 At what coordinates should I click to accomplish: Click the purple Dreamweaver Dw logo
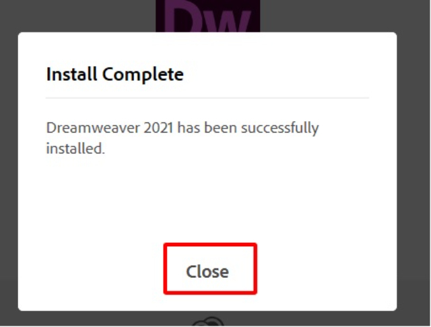(x=208, y=16)
